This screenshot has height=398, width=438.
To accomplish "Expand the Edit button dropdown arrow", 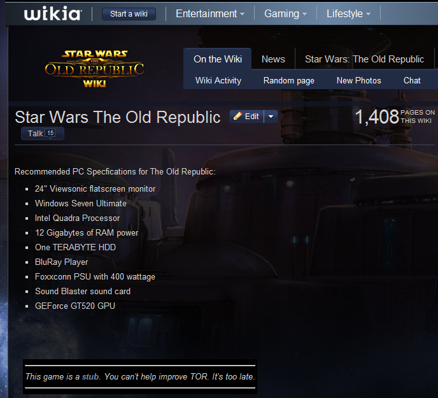I will [x=271, y=117].
